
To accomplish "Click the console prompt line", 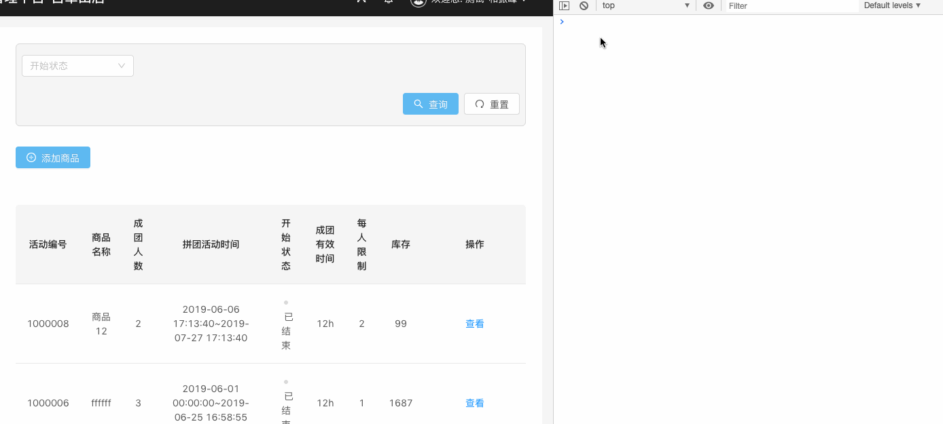I will [x=748, y=22].
